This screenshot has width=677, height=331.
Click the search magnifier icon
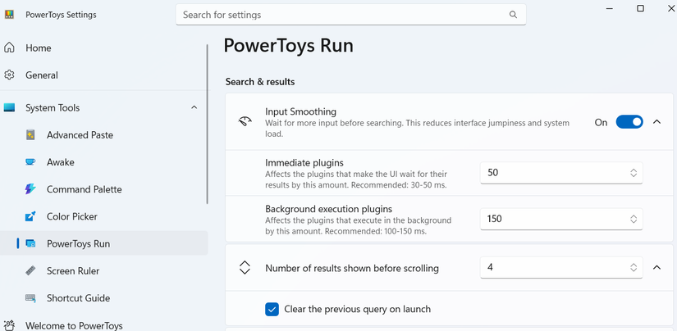[x=513, y=15]
